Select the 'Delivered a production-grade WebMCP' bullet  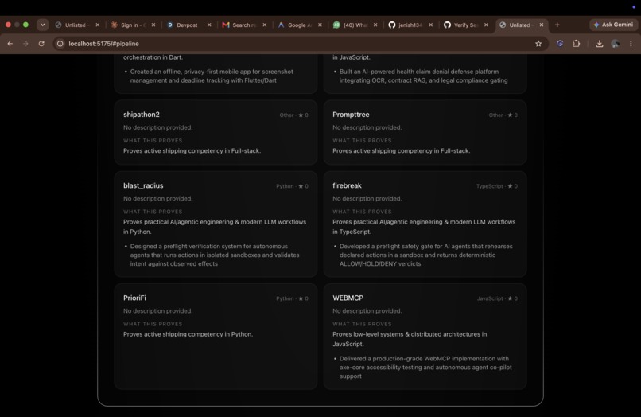425,367
